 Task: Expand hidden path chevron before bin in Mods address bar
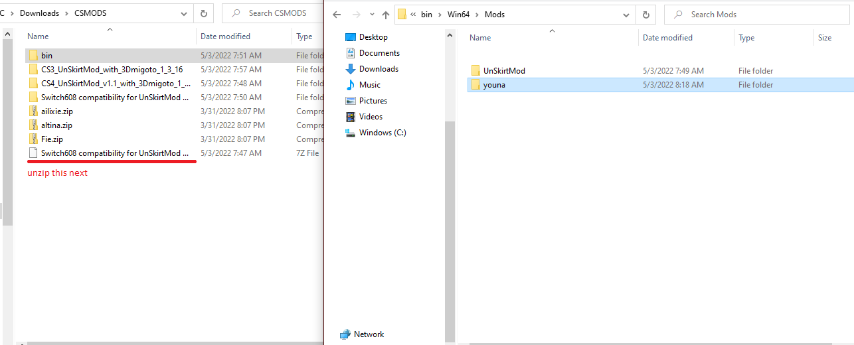(x=412, y=15)
